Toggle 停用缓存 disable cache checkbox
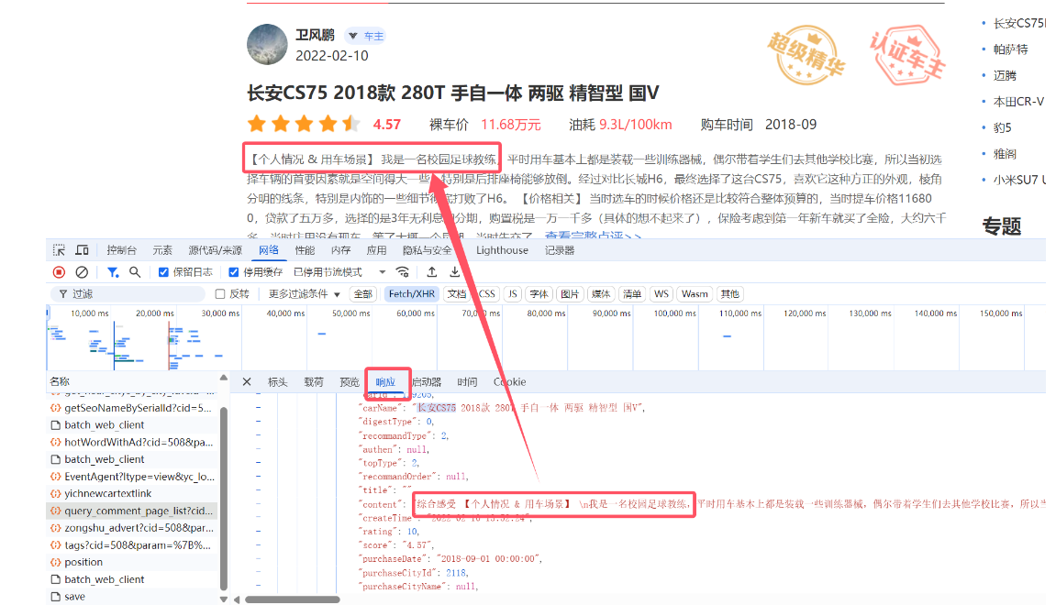The height and width of the screenshot is (605, 1056). [234, 272]
